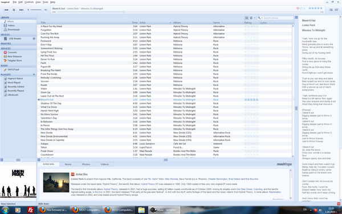The height and width of the screenshot is (214, 342).
Task: Open the Controls menu
Action: pos(29,2)
